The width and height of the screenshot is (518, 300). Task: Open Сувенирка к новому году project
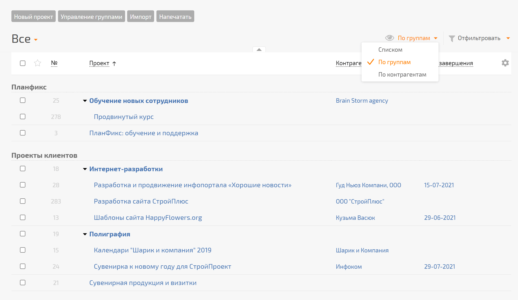[162, 267]
